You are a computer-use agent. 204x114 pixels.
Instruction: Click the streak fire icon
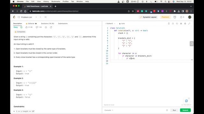pos(181,17)
